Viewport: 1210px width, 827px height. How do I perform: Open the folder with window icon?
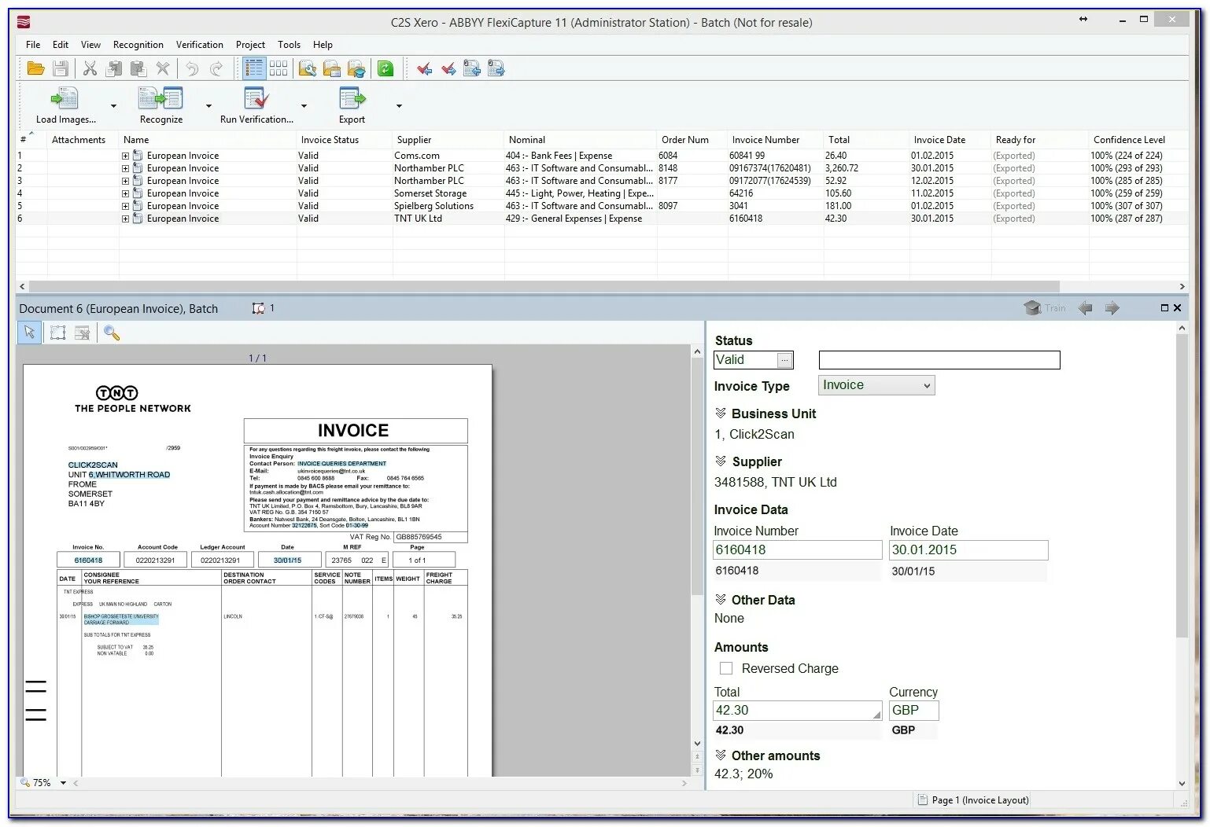[x=332, y=69]
